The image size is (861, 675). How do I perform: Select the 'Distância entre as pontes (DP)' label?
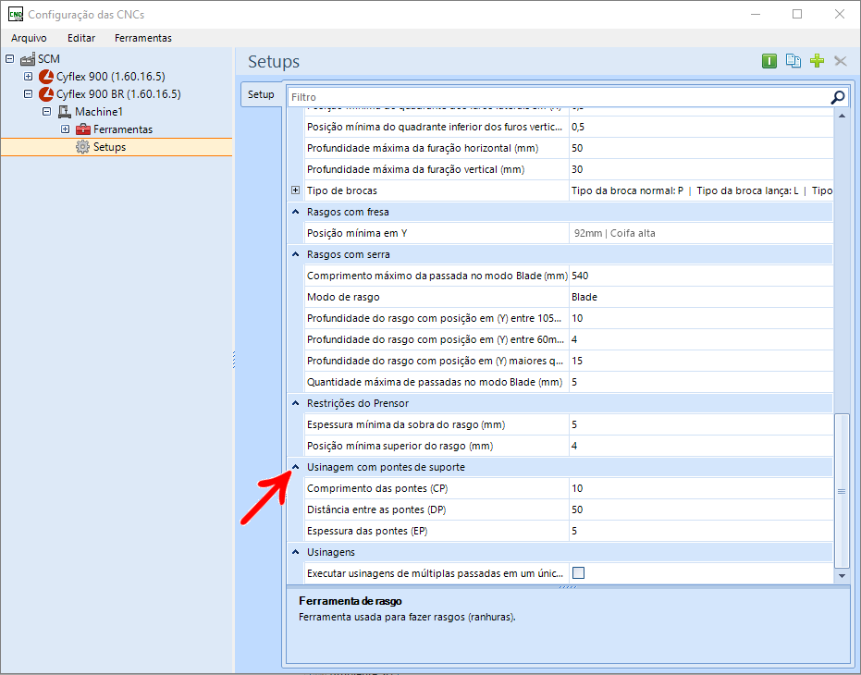point(376,509)
